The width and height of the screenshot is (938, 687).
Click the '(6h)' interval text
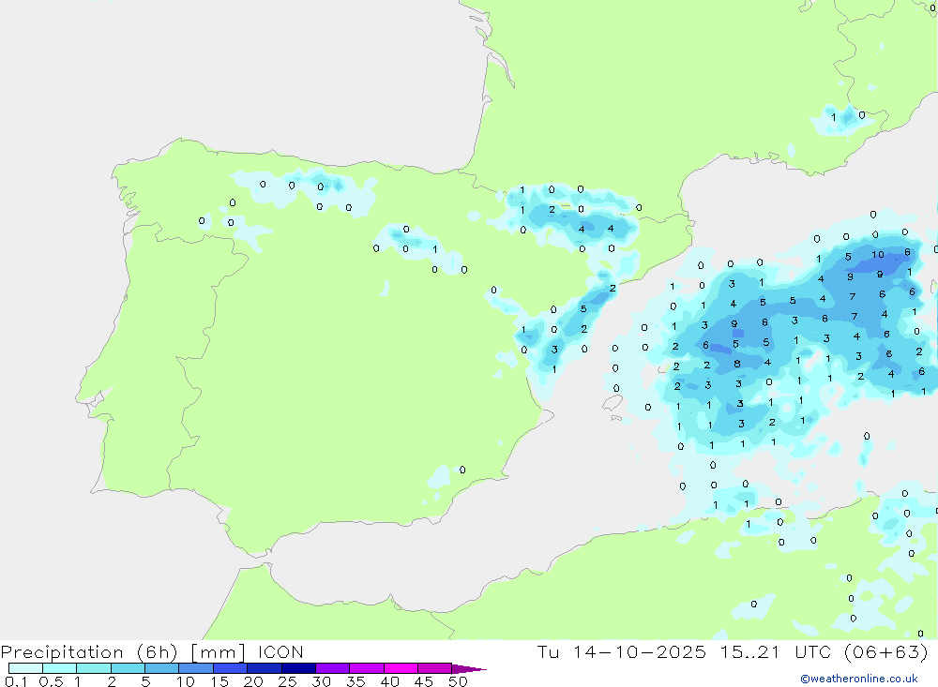(x=158, y=651)
